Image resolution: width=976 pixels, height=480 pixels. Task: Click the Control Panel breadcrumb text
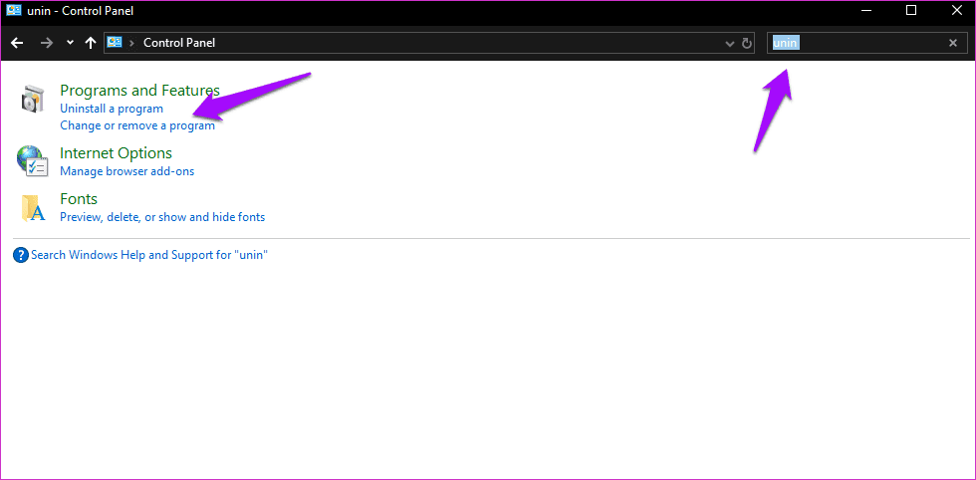point(179,43)
